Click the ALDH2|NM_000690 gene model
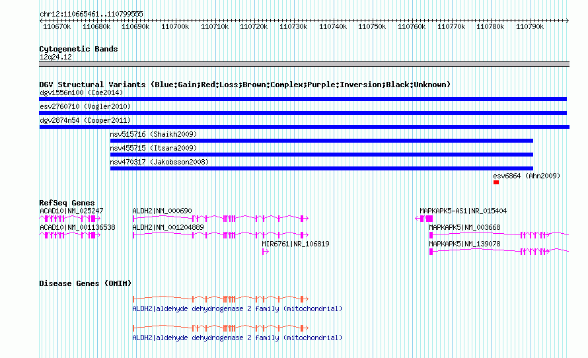 click(221, 219)
